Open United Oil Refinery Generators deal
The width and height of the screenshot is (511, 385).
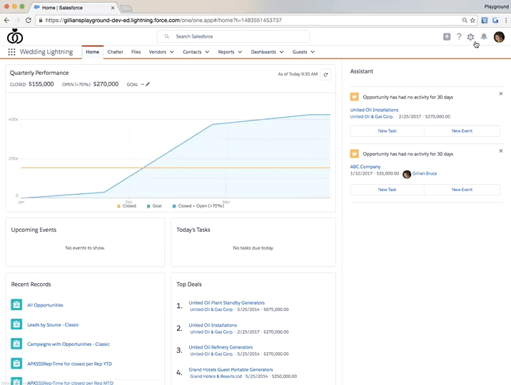[x=221, y=347]
